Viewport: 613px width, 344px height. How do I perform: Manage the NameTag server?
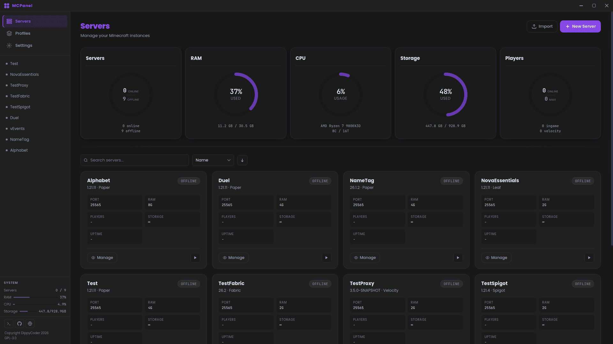pyautogui.click(x=365, y=258)
